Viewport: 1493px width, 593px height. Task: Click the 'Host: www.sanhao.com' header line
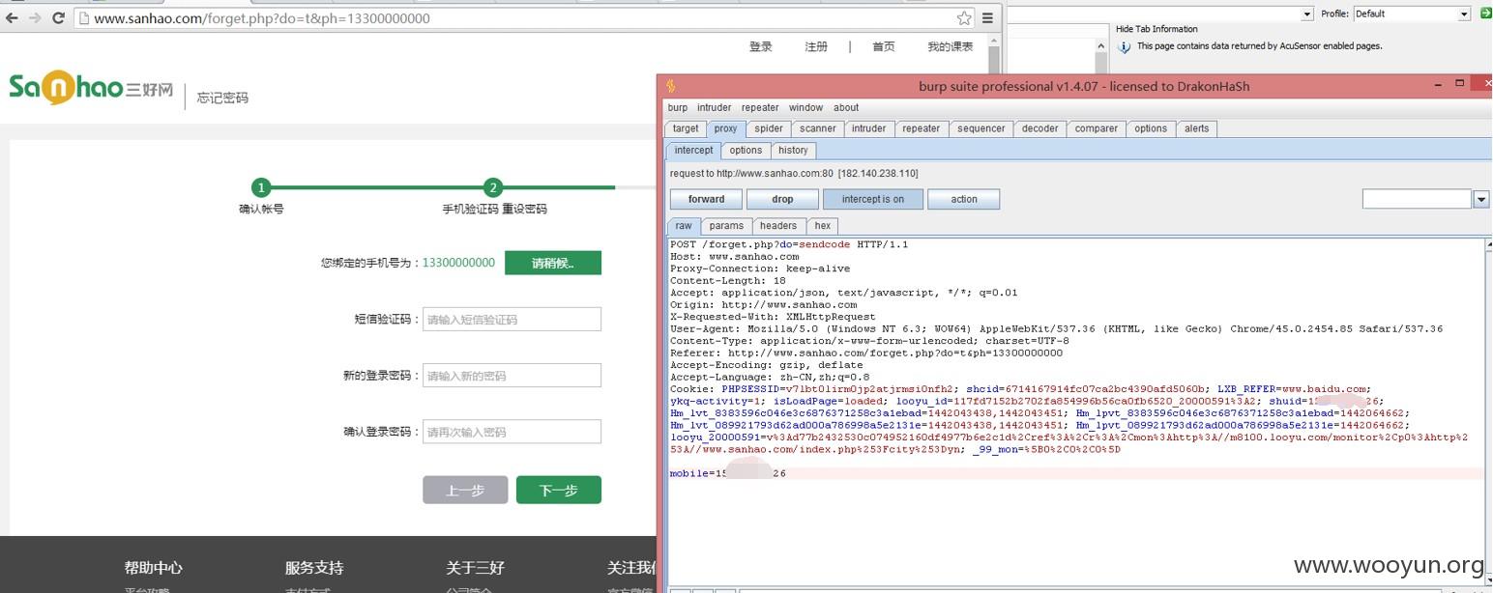click(x=734, y=257)
